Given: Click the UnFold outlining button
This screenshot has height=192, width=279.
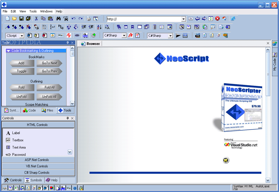Looking at the screenshot, I should 21,97.
